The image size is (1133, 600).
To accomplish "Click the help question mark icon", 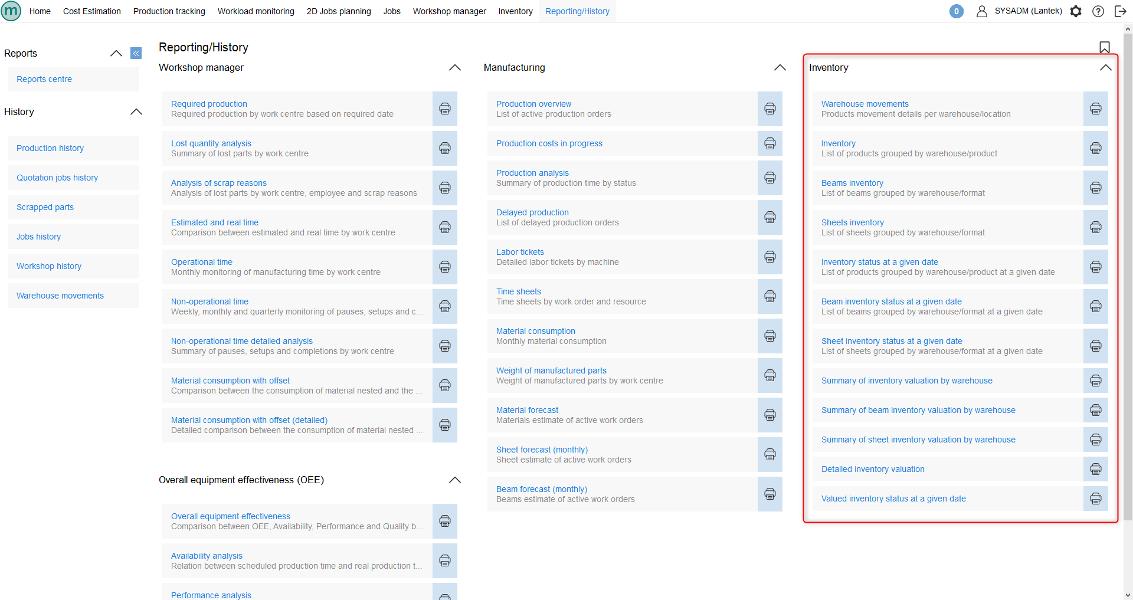I will click(1098, 11).
